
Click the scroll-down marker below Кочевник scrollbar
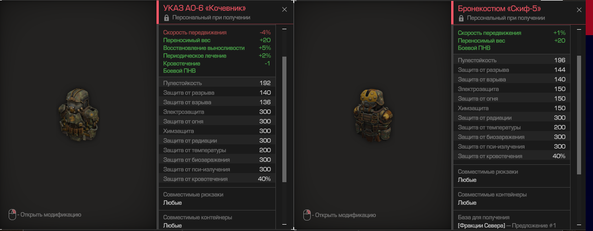click(x=284, y=225)
